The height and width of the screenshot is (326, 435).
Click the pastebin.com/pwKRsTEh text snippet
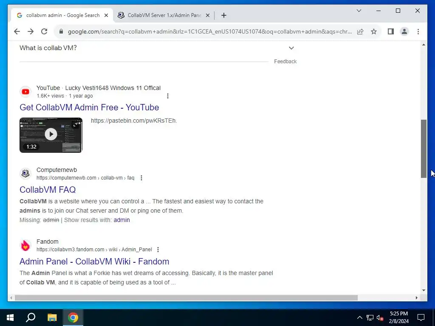(134, 121)
